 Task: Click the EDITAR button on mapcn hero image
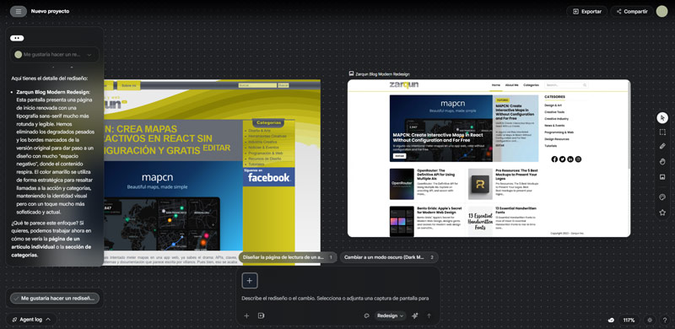coord(399,156)
